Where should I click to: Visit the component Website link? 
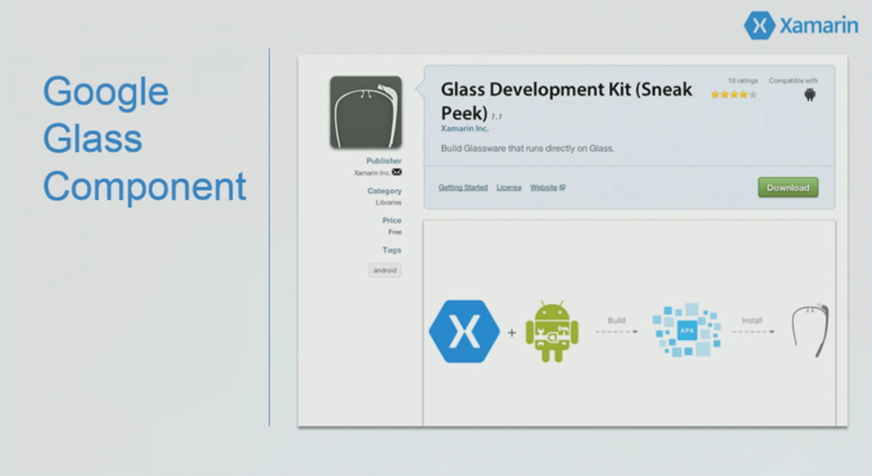click(x=548, y=187)
